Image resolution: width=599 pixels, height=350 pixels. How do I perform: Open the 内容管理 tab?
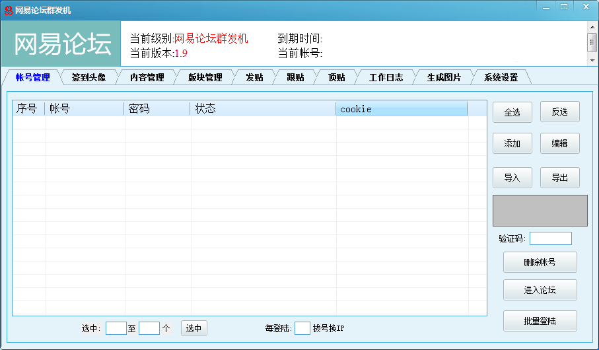147,77
